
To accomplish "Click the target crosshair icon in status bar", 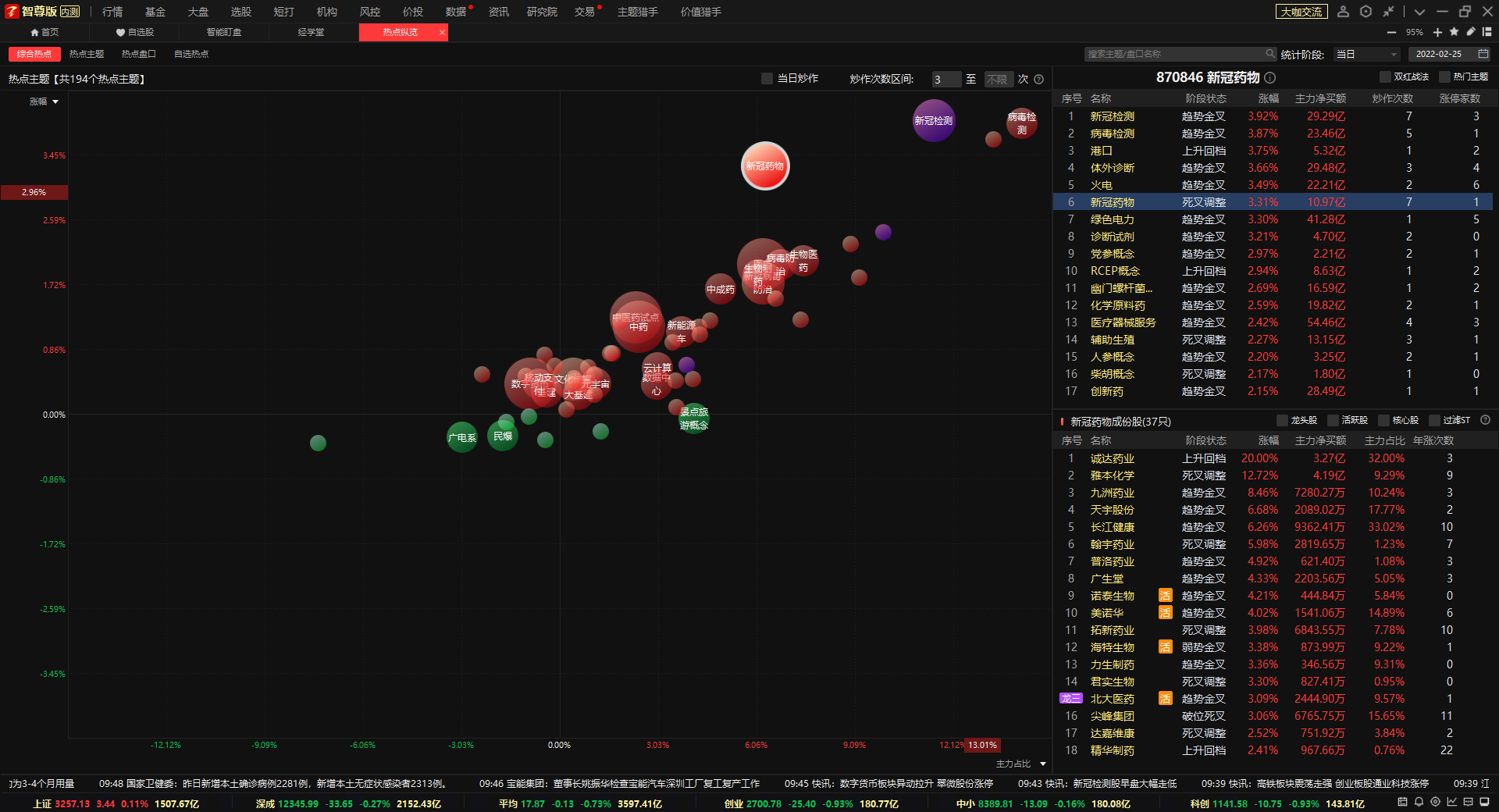I will click(x=1435, y=802).
